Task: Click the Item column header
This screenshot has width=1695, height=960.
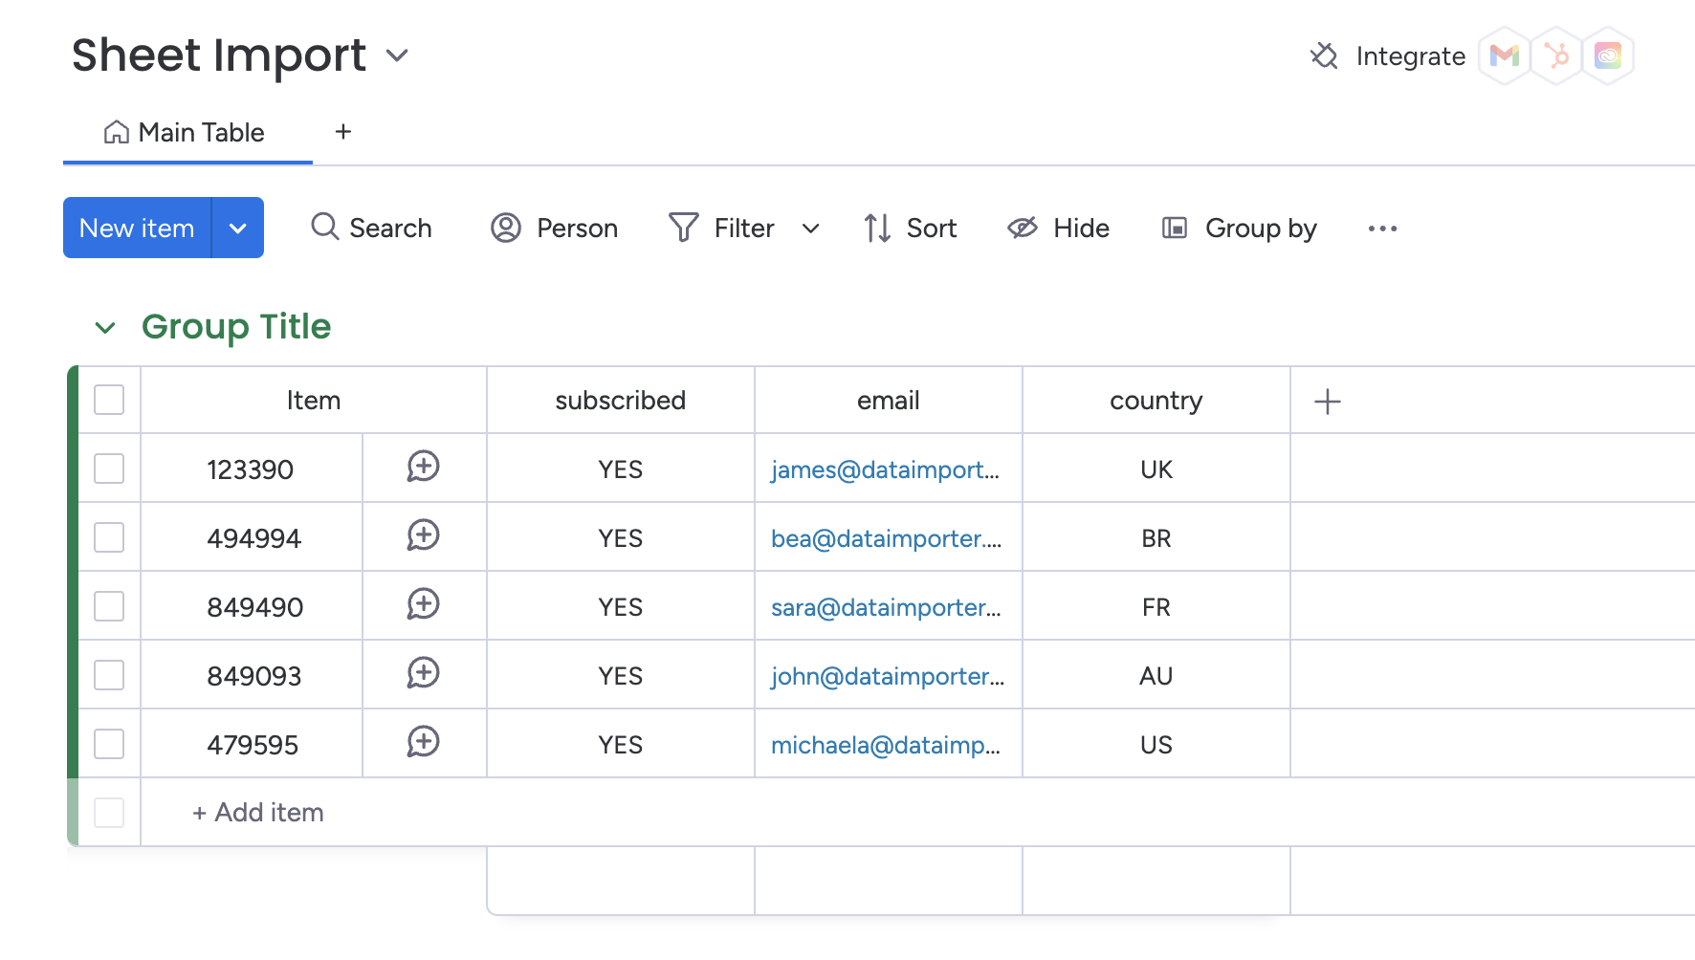Action: (x=314, y=400)
